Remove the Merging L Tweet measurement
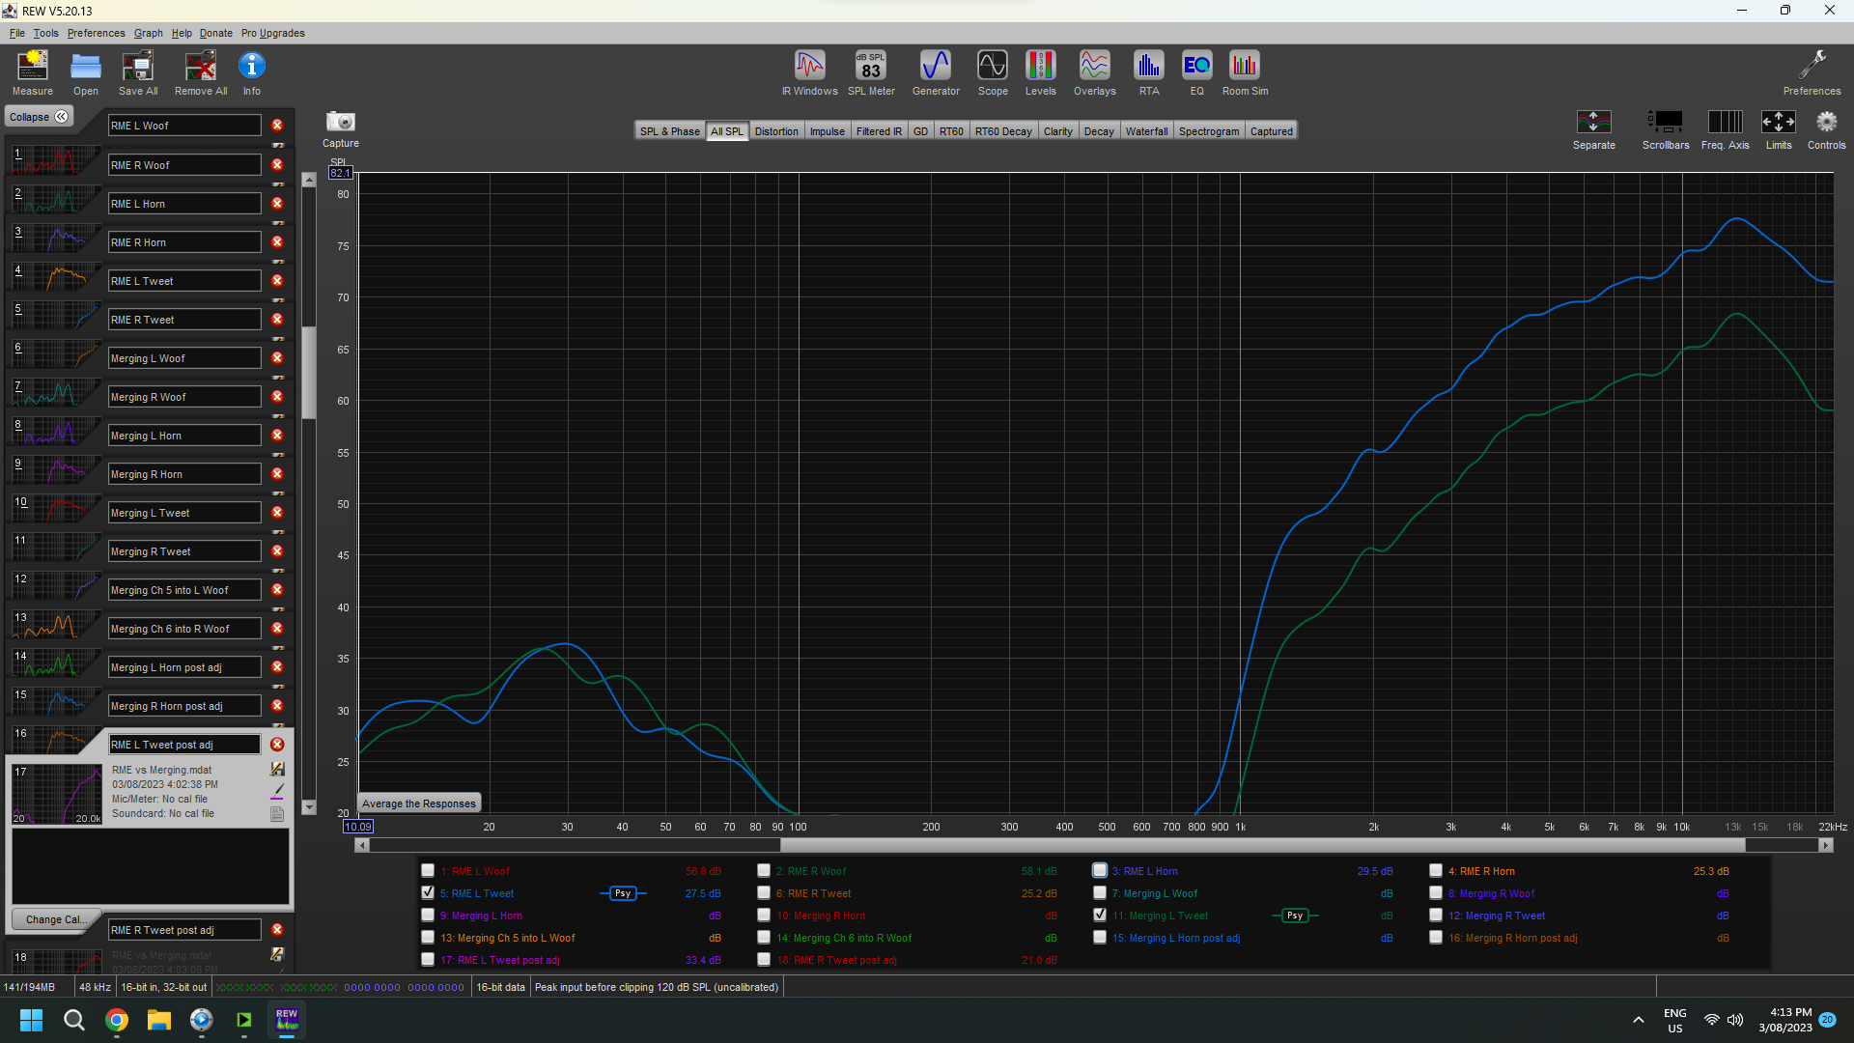1854x1043 pixels. point(277,513)
